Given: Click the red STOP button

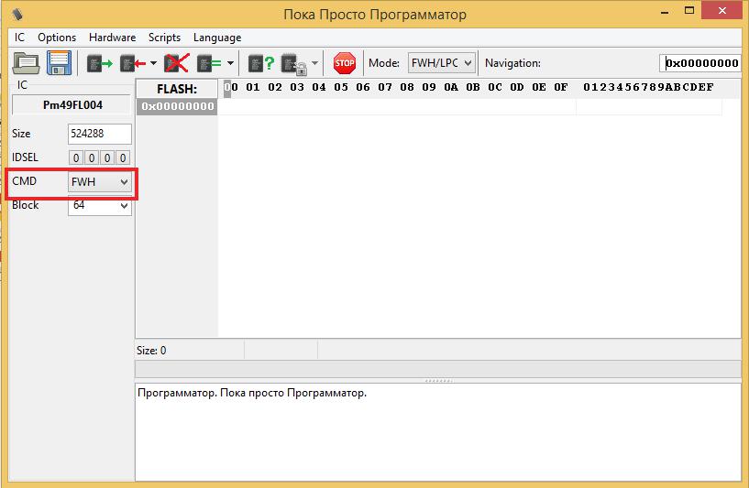Looking at the screenshot, I should tap(345, 63).
